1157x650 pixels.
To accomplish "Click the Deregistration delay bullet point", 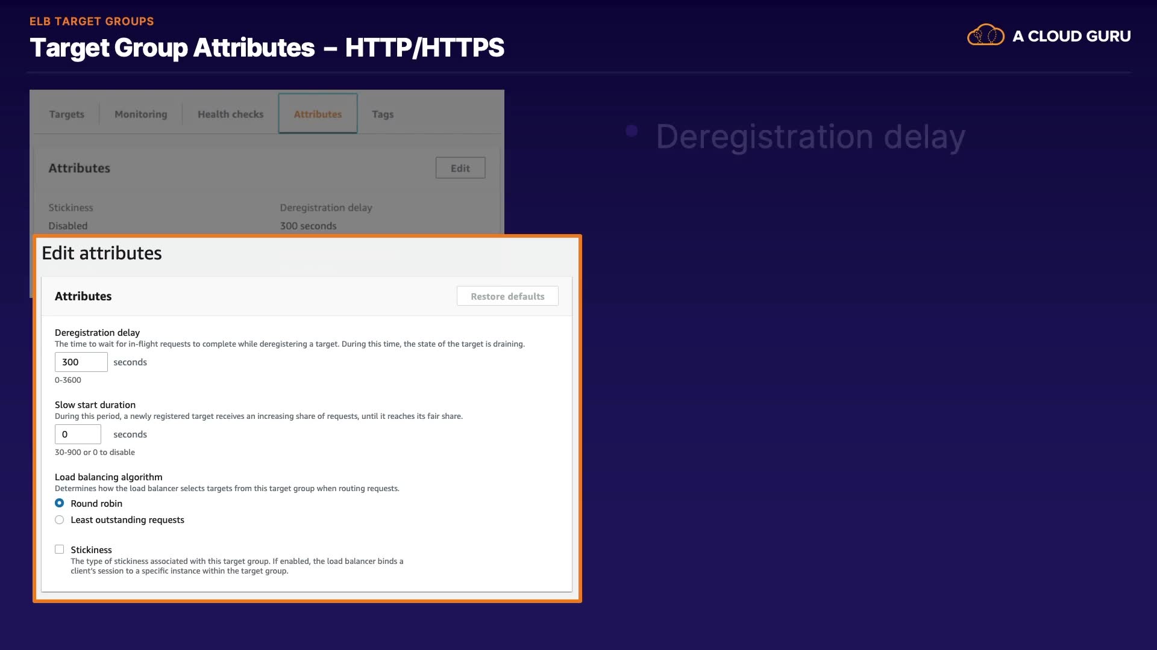I will (810, 137).
